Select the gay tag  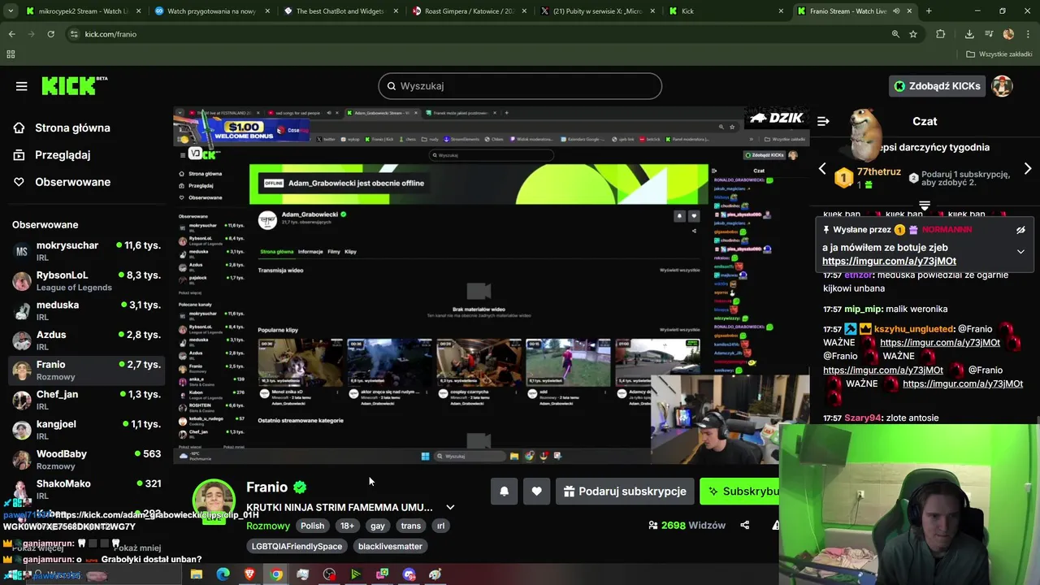point(378,526)
